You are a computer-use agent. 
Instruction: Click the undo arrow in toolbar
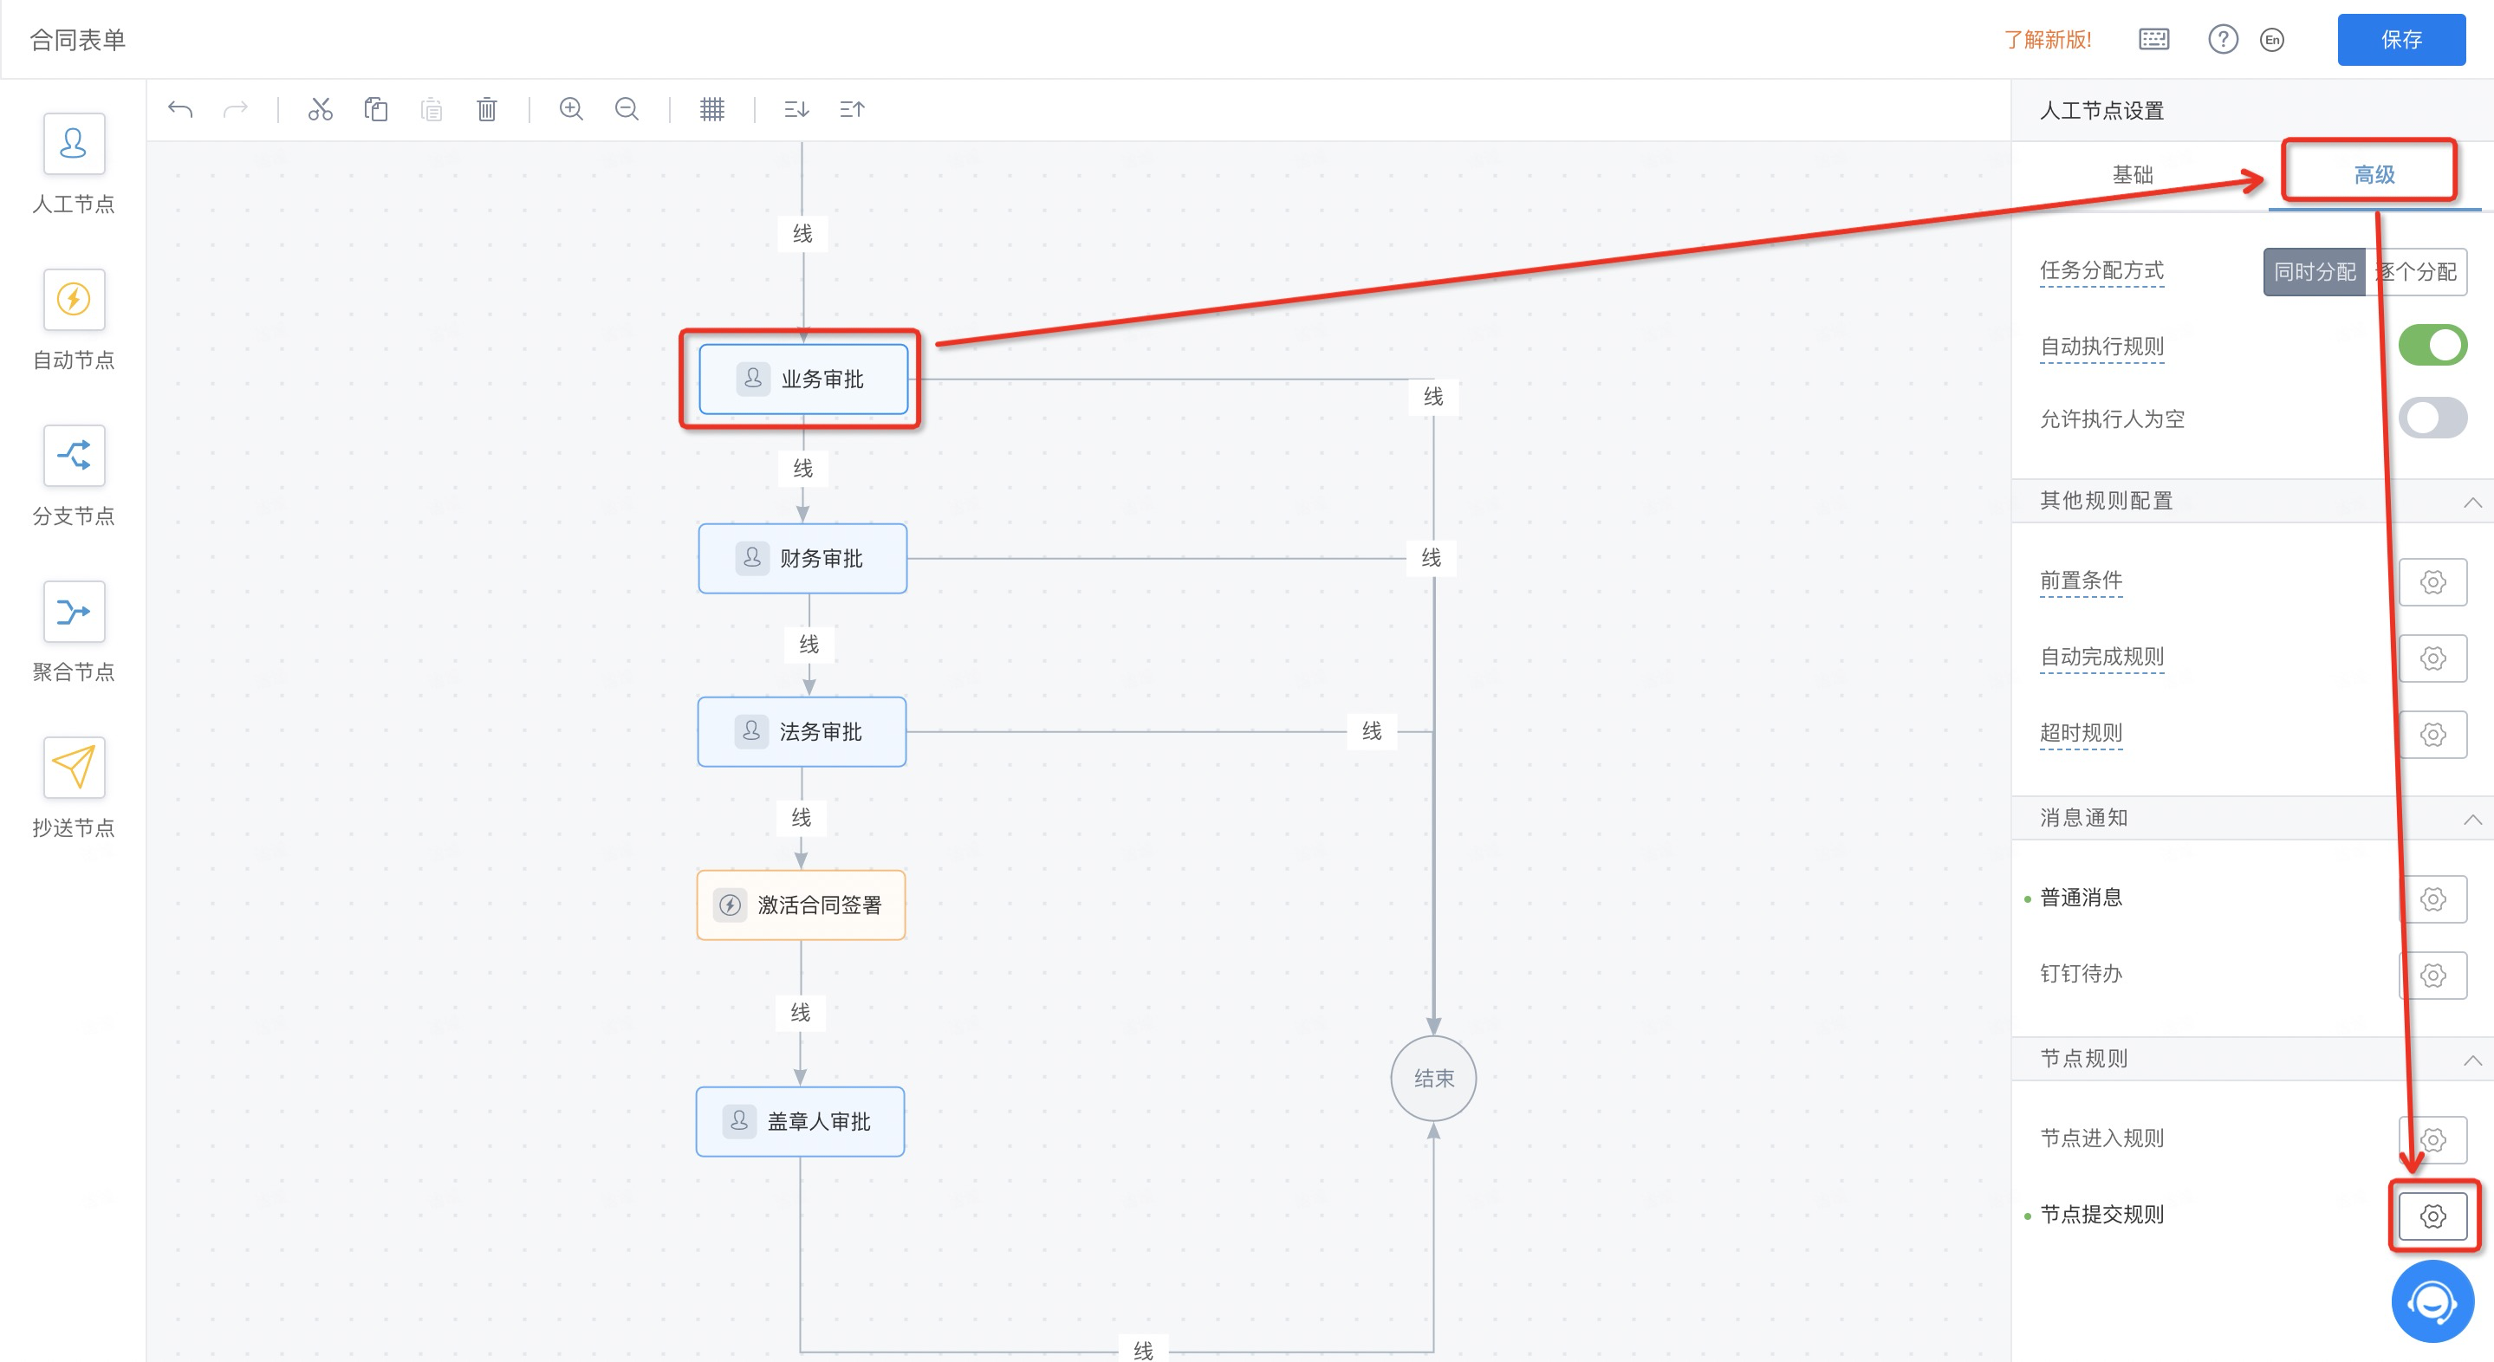[180, 109]
